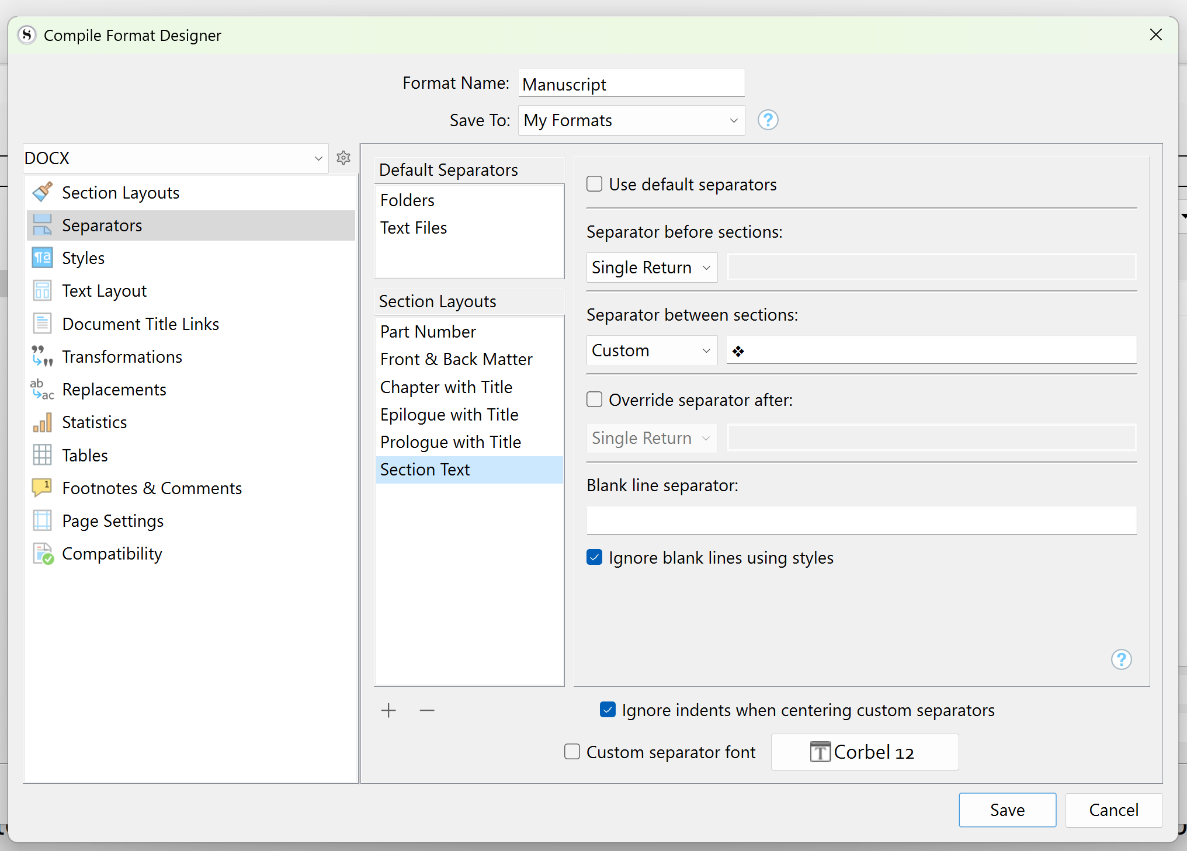The image size is (1187, 851).
Task: Open the DOCX file type dropdown
Action: [174, 158]
